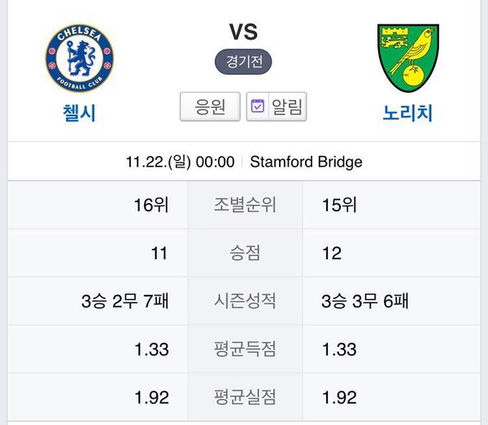Select the Stamford Bridge venue text
Image resolution: width=488 pixels, height=425 pixels.
point(306,162)
